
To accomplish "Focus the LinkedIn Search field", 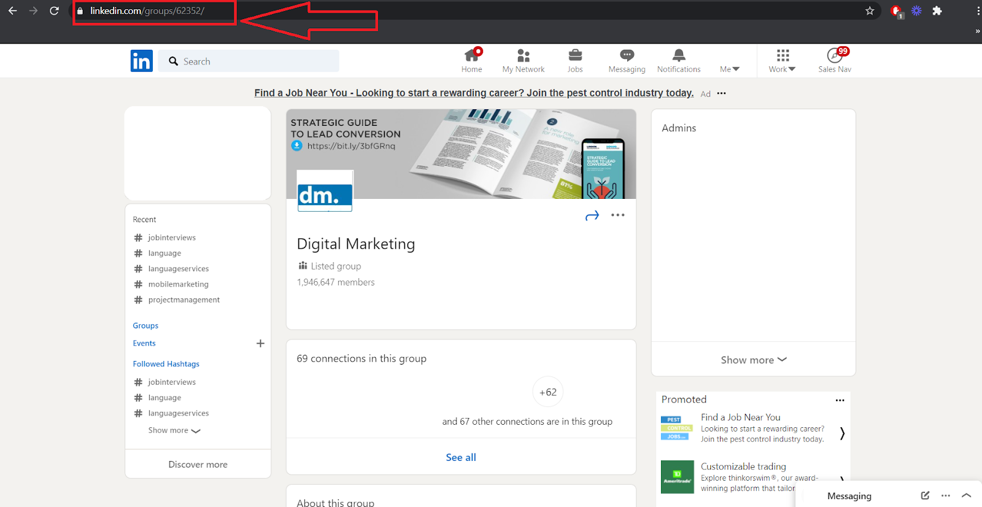I will pos(249,61).
